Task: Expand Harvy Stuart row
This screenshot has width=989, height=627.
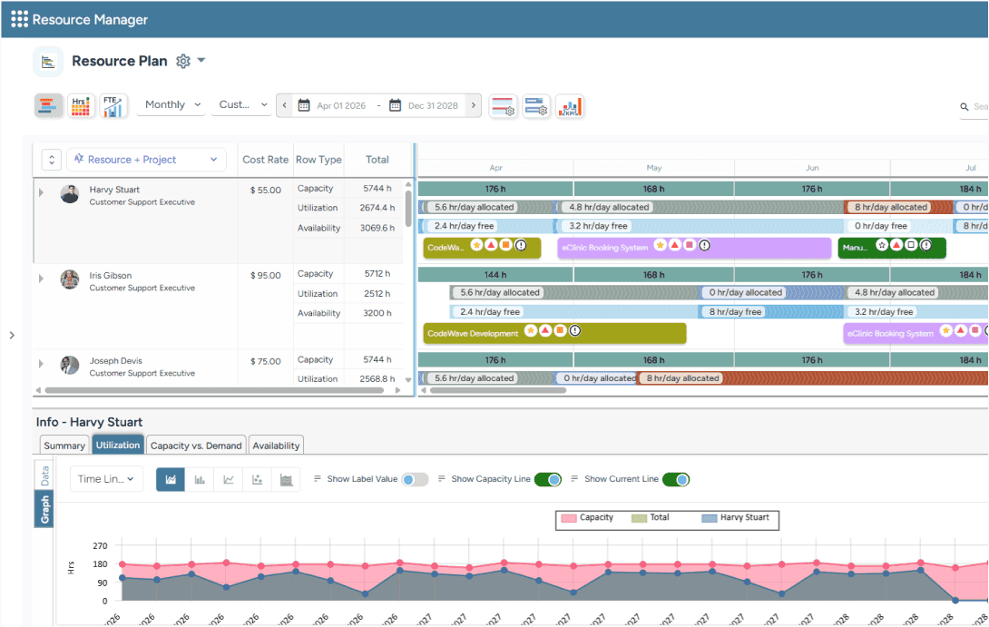Action: (x=41, y=192)
